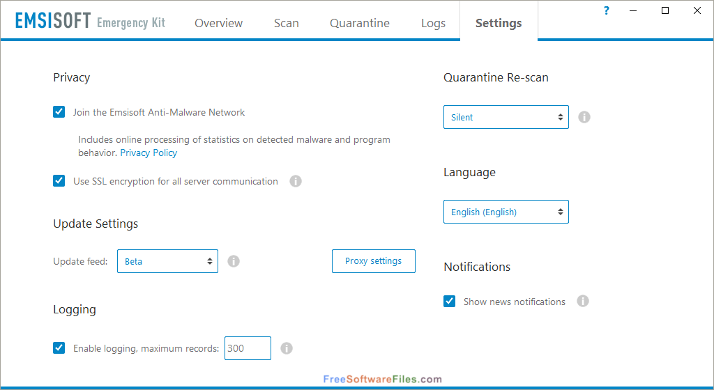The width and height of the screenshot is (714, 390).
Task: Minimize the Emsisoft window
Action: [x=633, y=10]
